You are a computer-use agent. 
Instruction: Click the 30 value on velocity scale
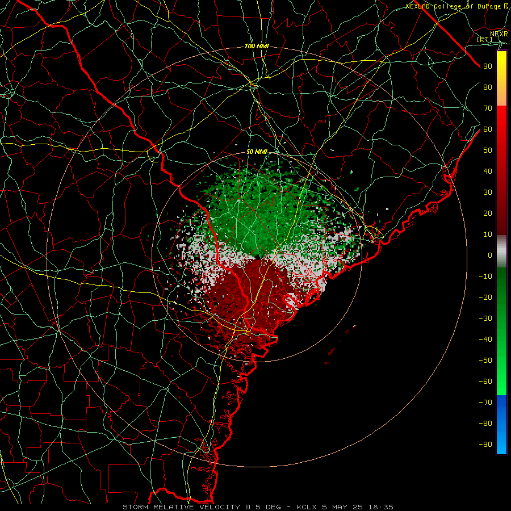488,192
